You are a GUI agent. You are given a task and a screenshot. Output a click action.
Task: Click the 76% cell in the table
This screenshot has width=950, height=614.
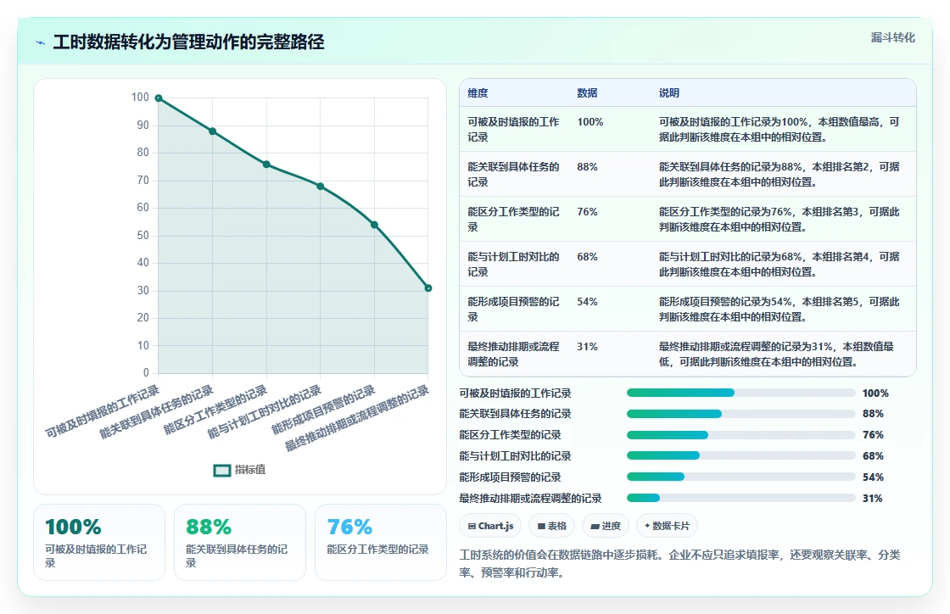tap(587, 211)
